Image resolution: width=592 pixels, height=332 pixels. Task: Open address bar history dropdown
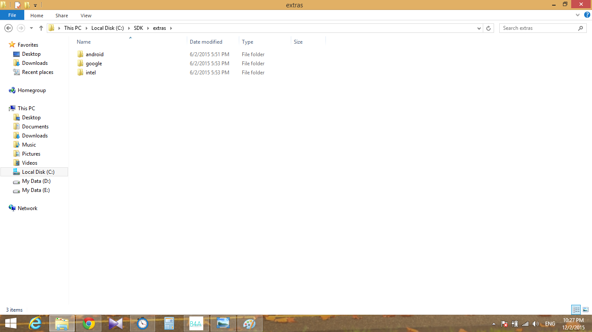[x=479, y=28]
